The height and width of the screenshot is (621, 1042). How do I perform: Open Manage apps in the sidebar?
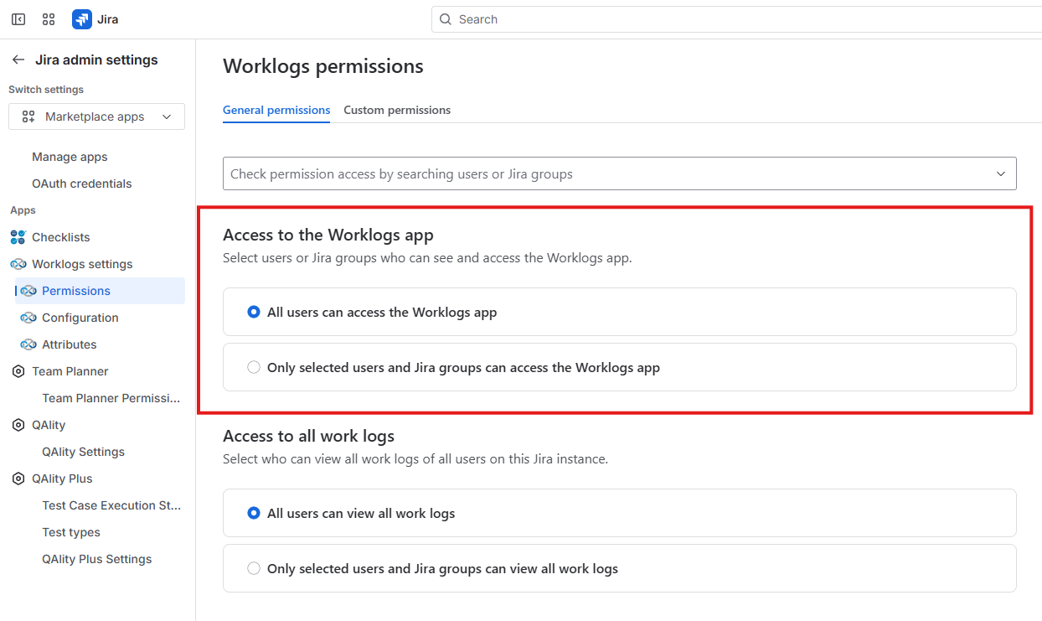pyautogui.click(x=70, y=157)
